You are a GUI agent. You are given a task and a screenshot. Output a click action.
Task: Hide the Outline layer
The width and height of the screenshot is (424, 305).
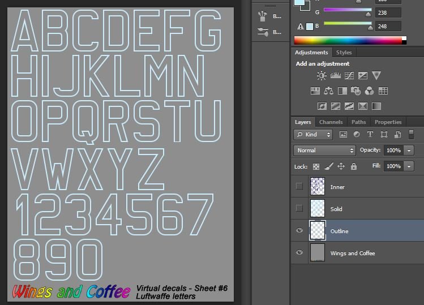[299, 230]
